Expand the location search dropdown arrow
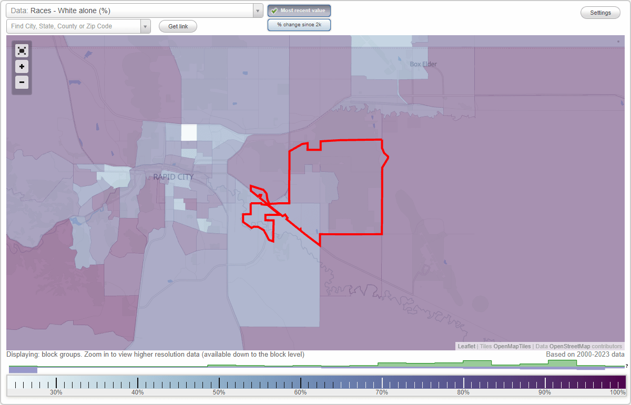This screenshot has width=631, height=405. click(x=146, y=26)
